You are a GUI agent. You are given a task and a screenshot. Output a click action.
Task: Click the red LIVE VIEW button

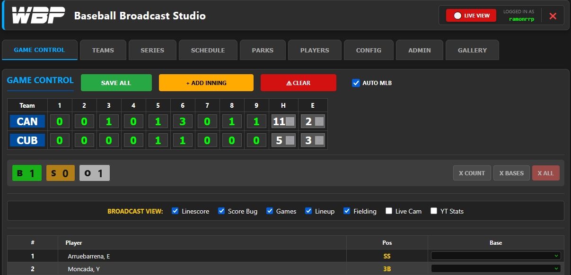(471, 16)
